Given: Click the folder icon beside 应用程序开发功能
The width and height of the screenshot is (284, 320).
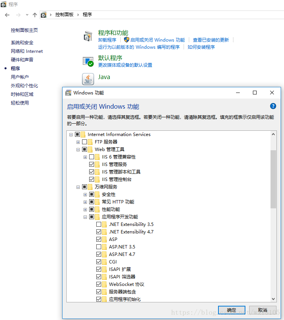Looking at the screenshot, I should (x=97, y=217).
